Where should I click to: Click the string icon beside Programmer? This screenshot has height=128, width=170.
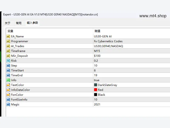[x=8, y=41]
